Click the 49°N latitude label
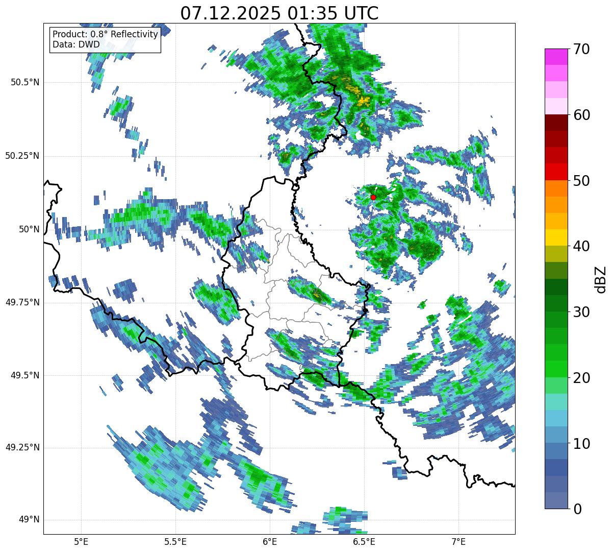Image resolution: width=613 pixels, height=552 pixels. 30,519
